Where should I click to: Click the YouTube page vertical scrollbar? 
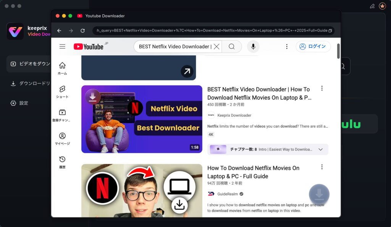pyautogui.click(x=338, y=51)
